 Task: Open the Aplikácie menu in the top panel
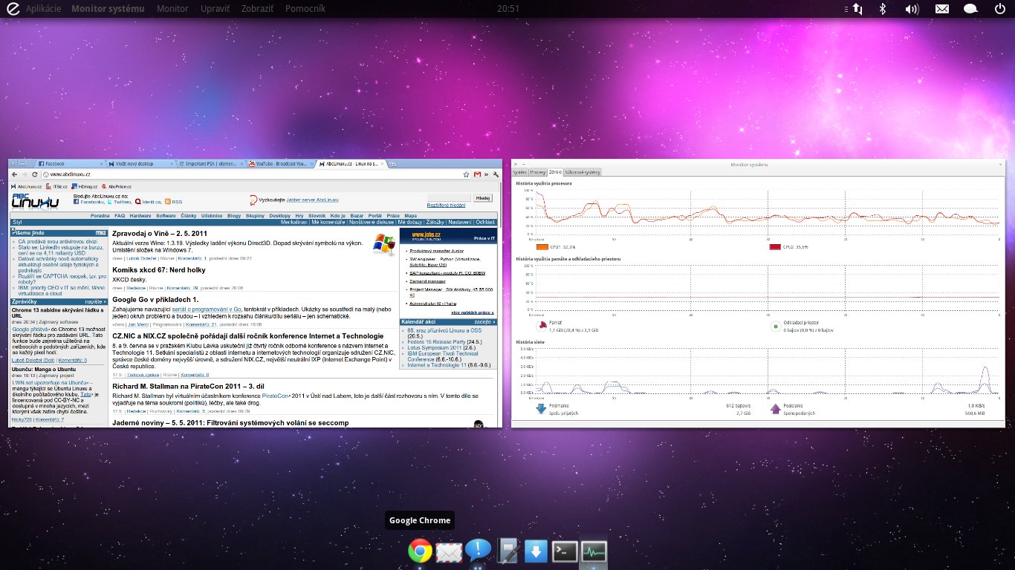44,9
